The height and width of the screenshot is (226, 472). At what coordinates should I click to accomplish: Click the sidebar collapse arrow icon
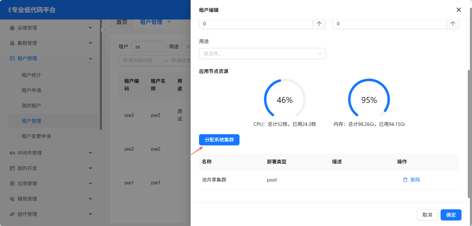(105, 30)
